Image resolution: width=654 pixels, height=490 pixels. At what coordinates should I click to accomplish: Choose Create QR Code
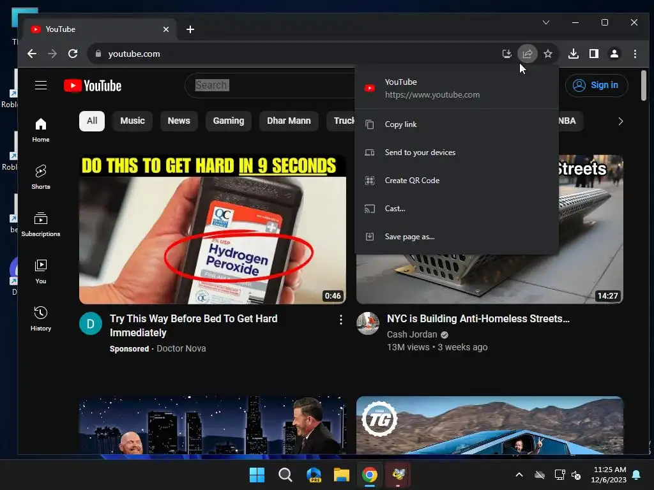pyautogui.click(x=457, y=181)
